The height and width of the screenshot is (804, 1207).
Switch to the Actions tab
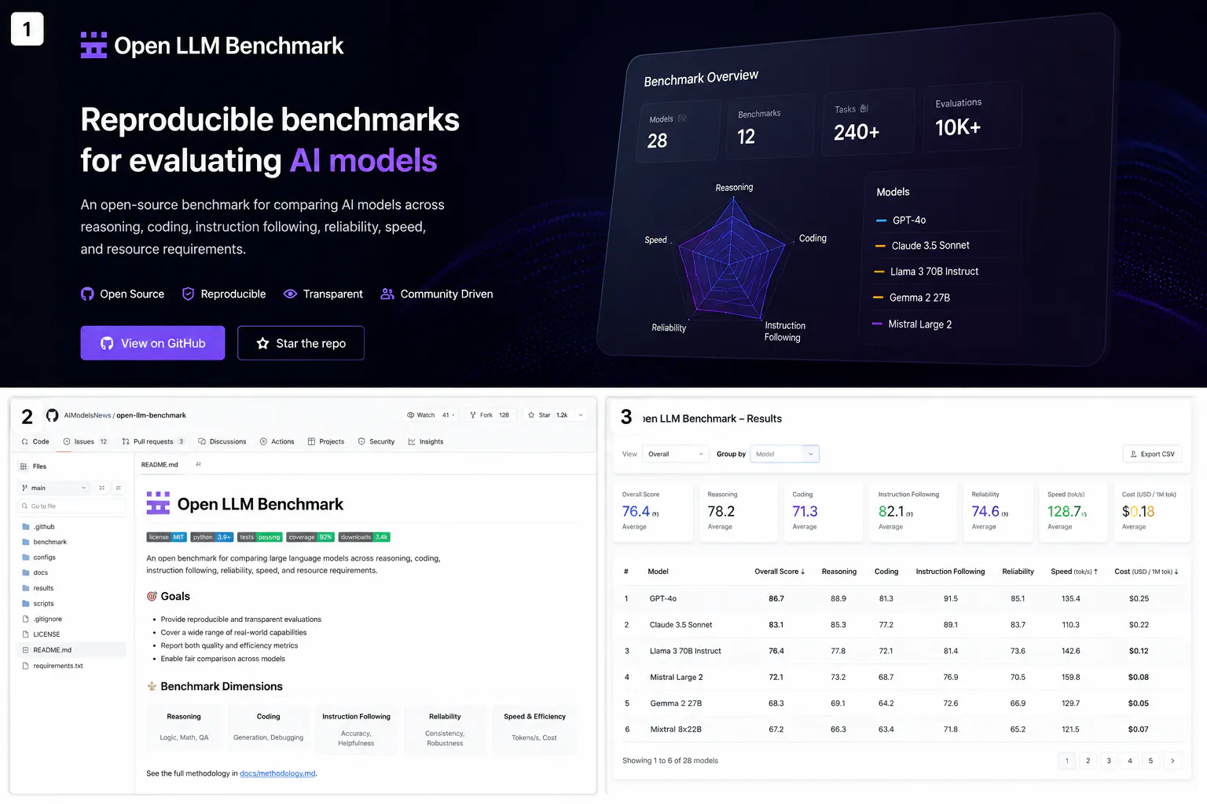point(277,442)
